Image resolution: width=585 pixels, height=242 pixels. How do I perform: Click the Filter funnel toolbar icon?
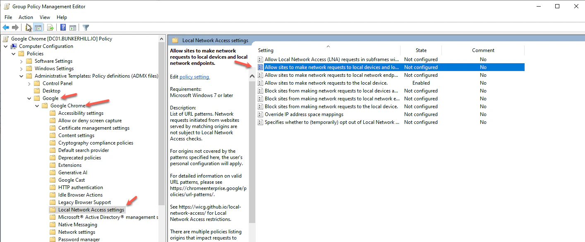pos(86,28)
